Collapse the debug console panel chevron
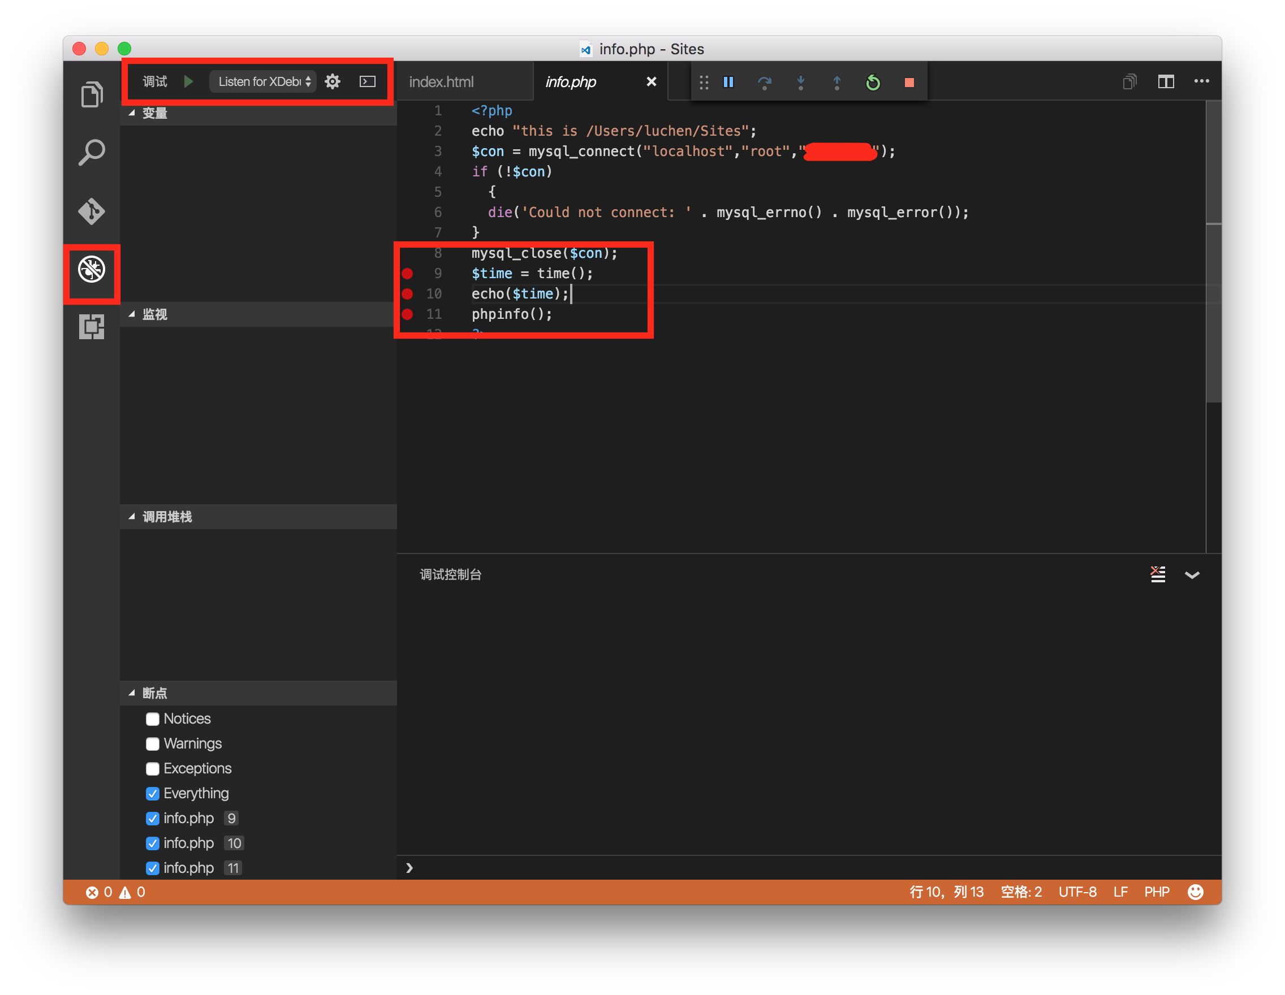The width and height of the screenshot is (1285, 995). point(1192,575)
